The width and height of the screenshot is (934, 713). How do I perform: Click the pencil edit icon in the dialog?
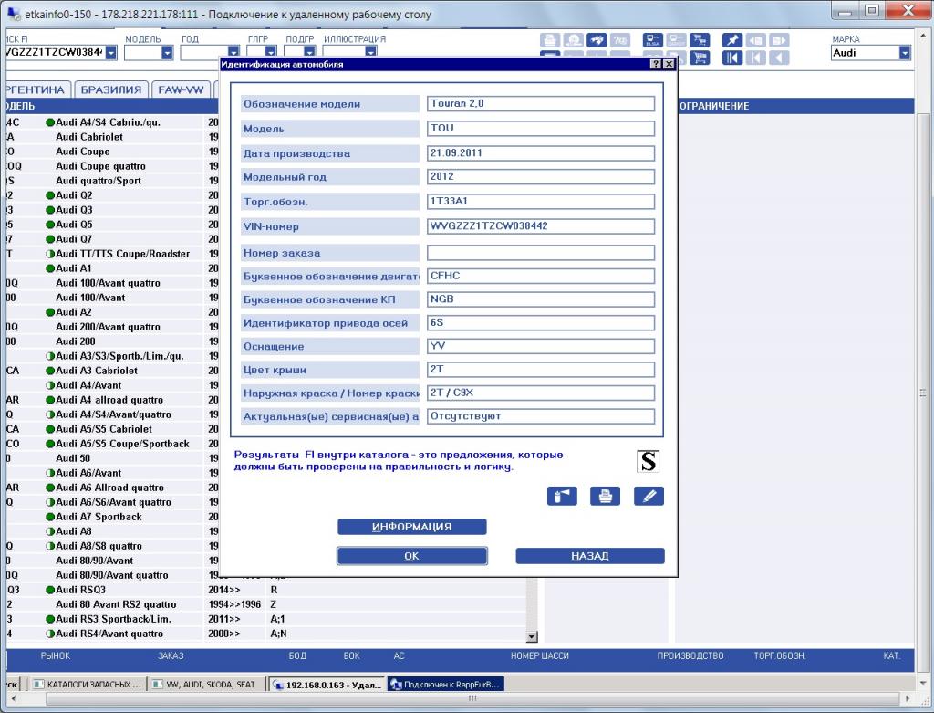649,496
